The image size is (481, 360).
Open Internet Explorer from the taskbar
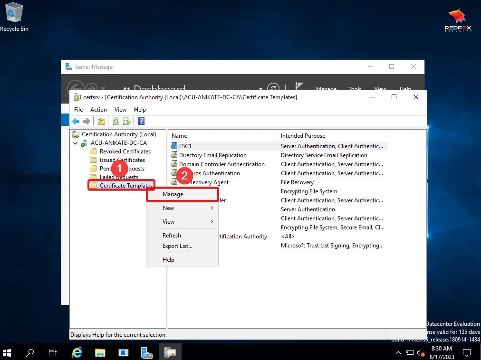point(76,352)
